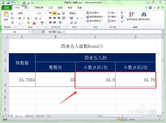
Task: Click the cell borders icon
Action: click(20, 23)
